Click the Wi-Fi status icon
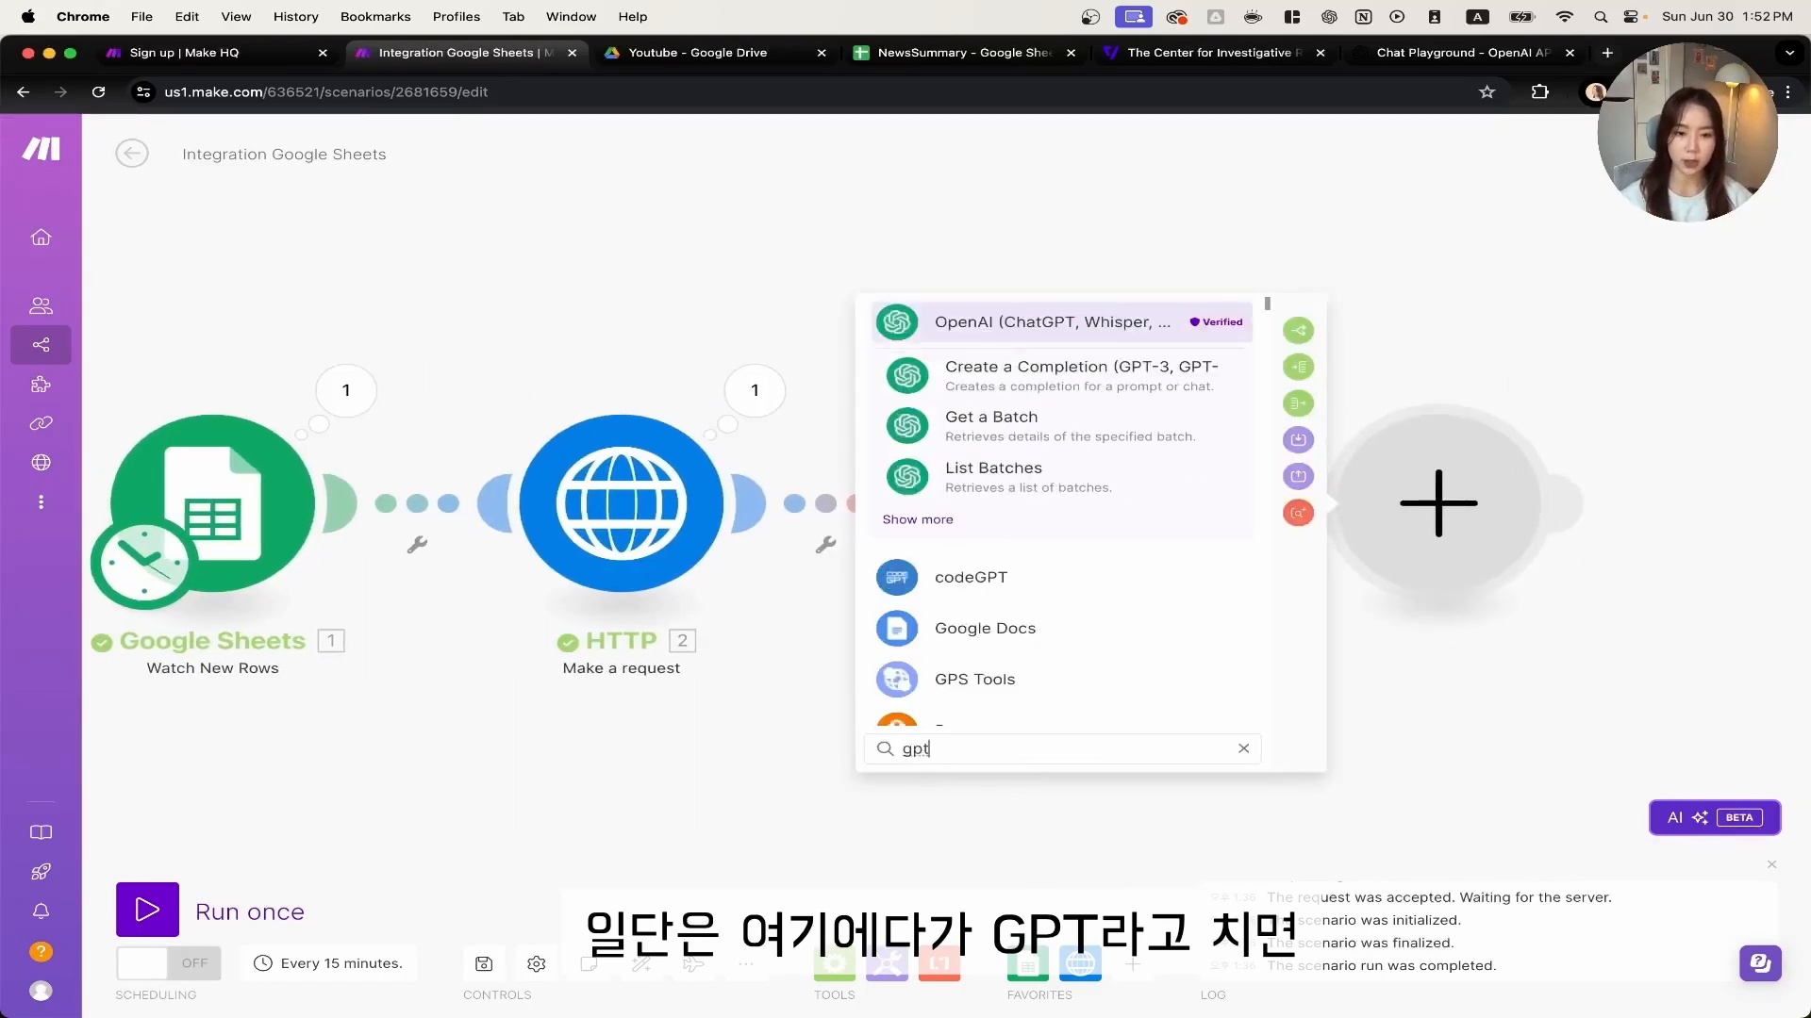The width and height of the screenshot is (1811, 1018). (x=1564, y=16)
